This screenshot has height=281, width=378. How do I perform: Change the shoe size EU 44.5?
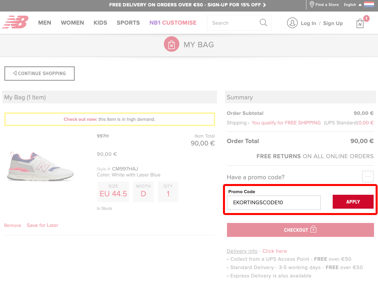[x=113, y=192]
